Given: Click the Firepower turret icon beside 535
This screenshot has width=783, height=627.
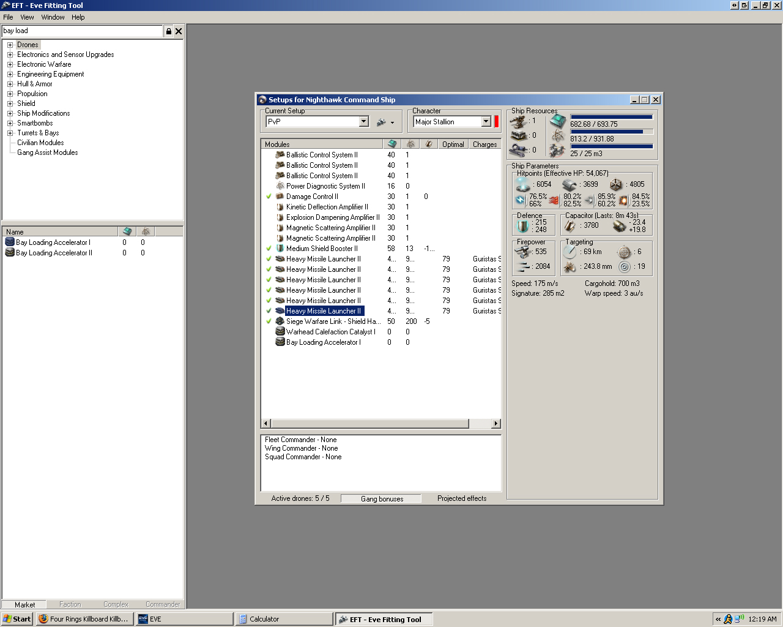Looking at the screenshot, I should click(x=523, y=252).
